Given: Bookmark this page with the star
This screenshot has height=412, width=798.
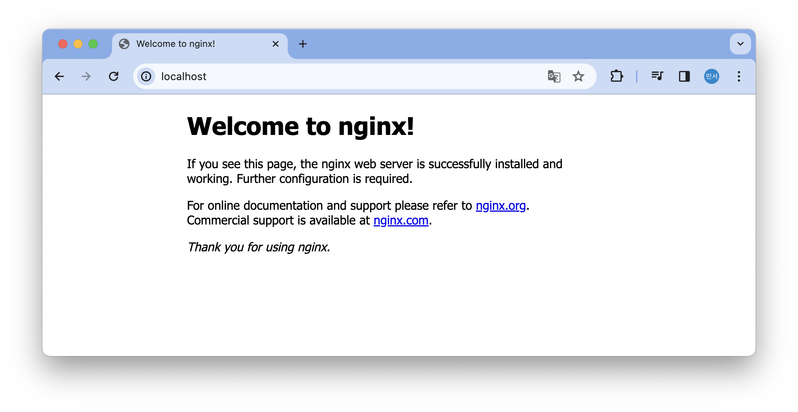Looking at the screenshot, I should tap(578, 76).
